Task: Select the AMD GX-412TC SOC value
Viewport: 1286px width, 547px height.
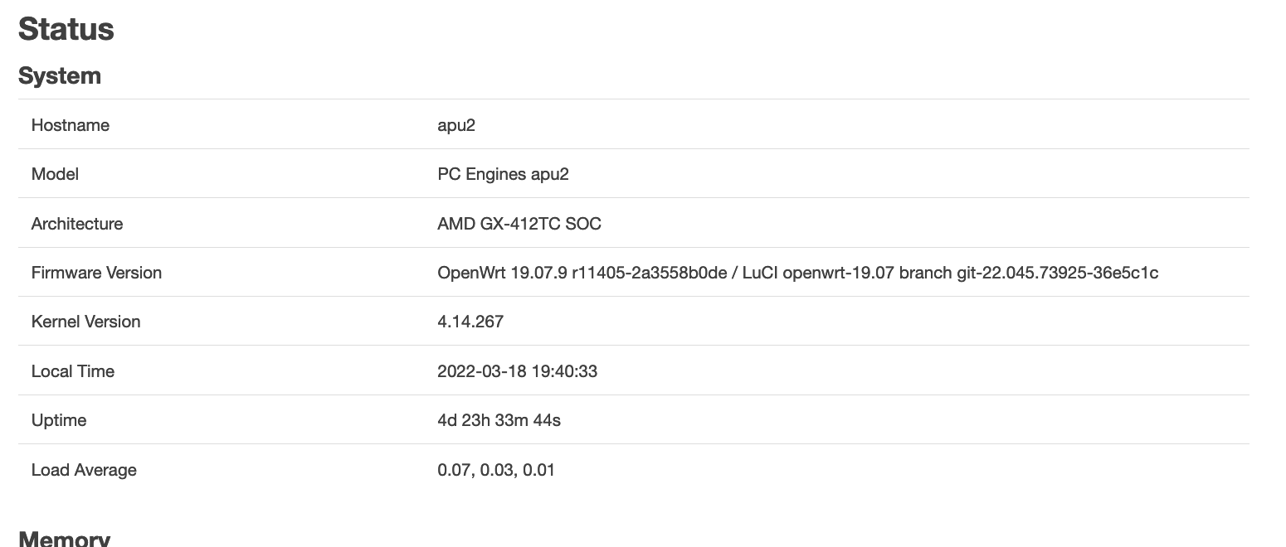Action: point(519,224)
